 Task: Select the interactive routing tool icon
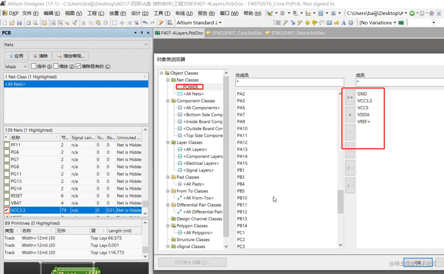285,23
